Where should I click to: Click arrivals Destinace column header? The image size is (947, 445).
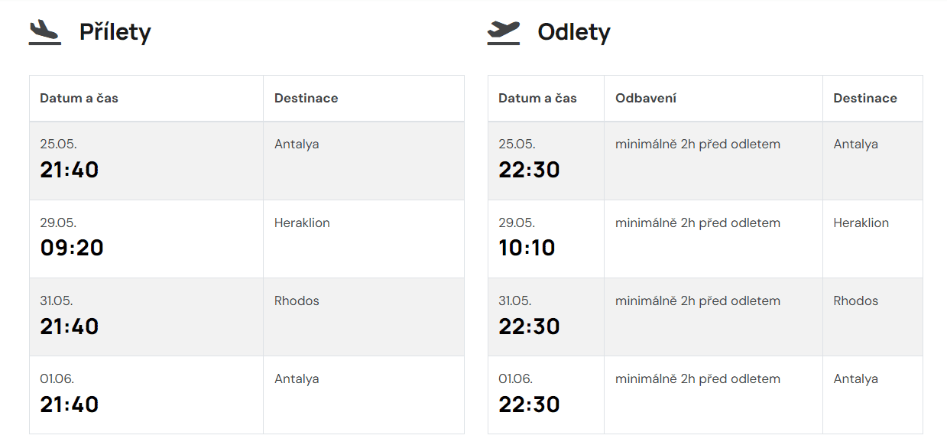tap(306, 98)
